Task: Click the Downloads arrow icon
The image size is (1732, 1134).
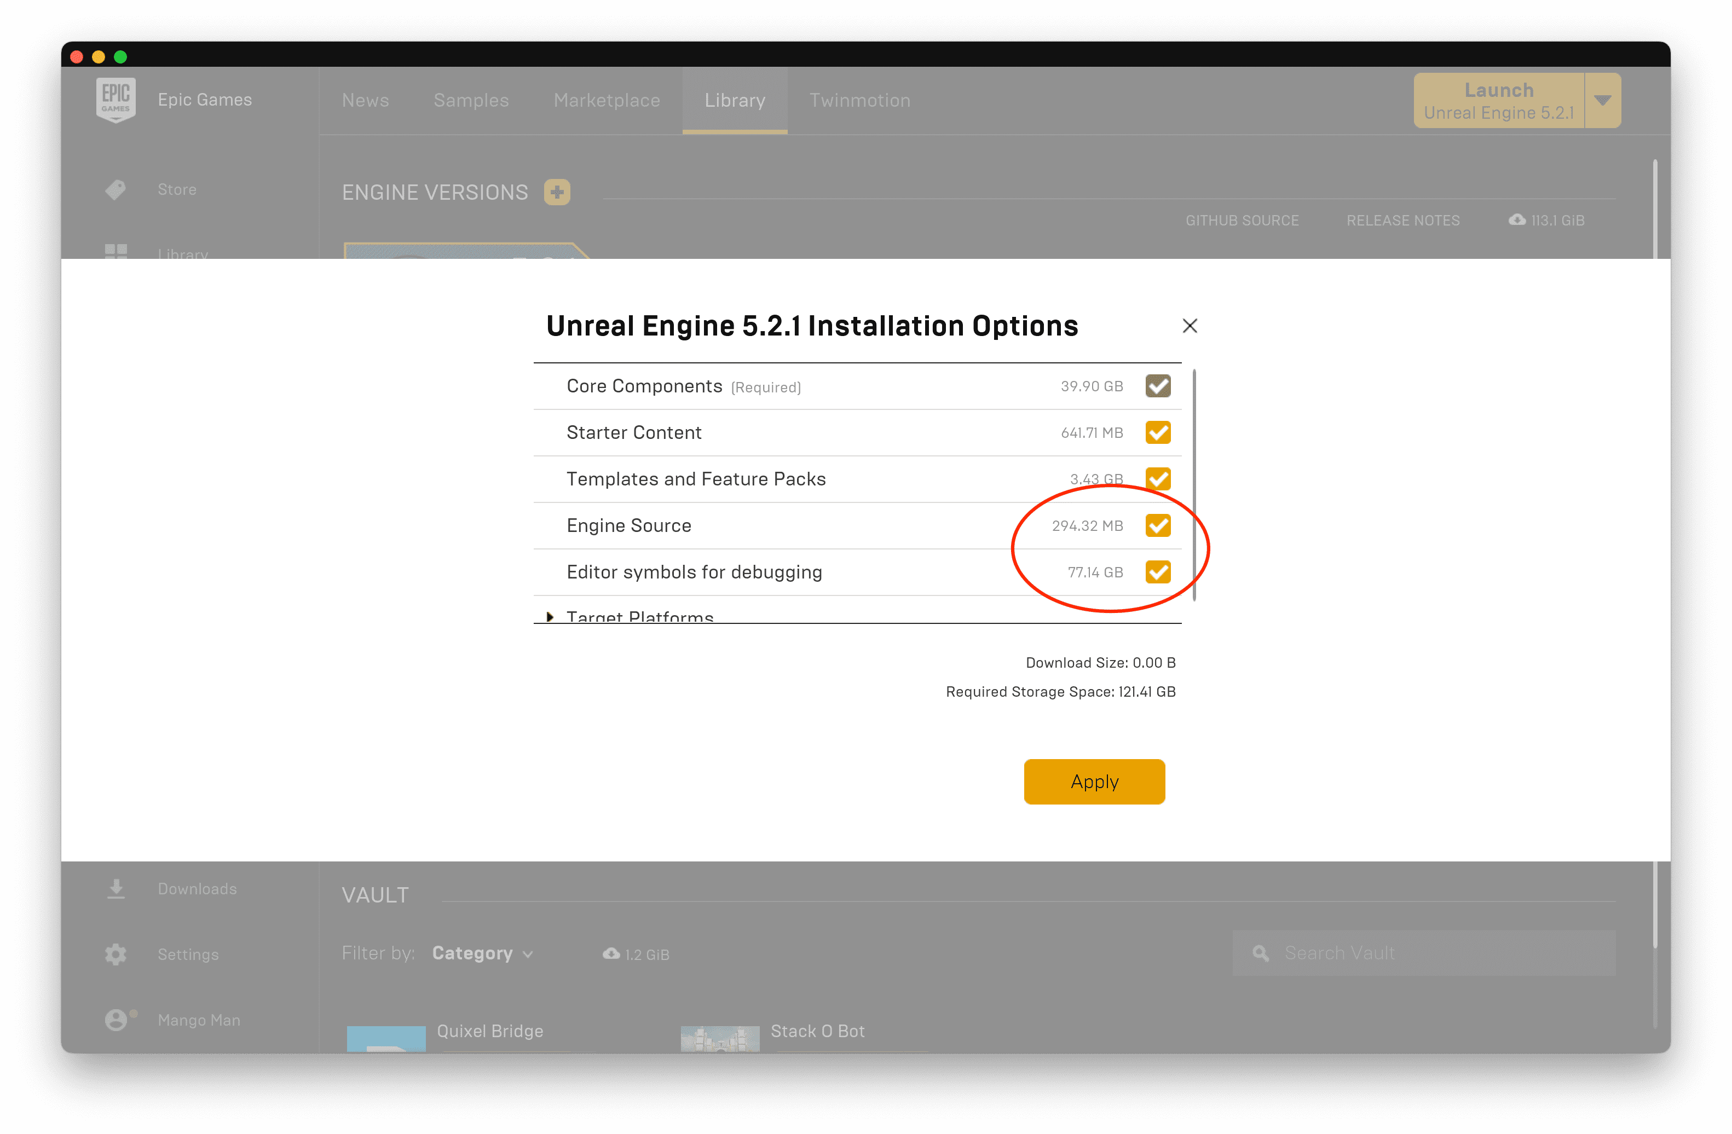Action: [116, 888]
